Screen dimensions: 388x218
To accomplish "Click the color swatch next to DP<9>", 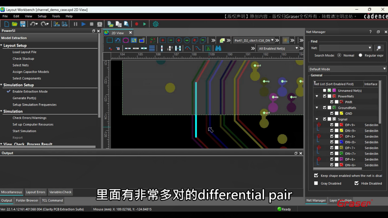I will (x=341, y=125).
